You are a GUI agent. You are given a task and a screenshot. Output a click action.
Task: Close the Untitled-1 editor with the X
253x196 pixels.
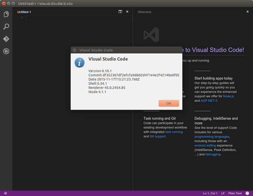(x=127, y=12)
